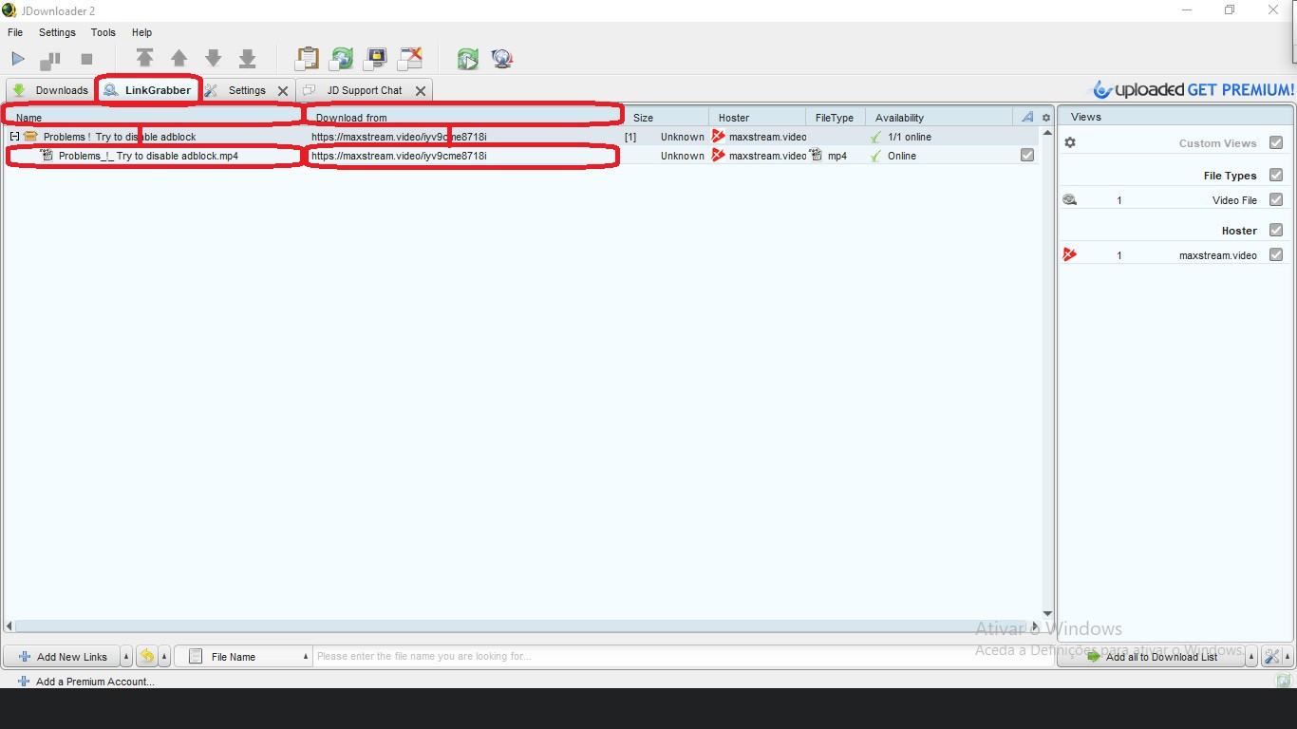Screen dimensions: 1297x729
Task: Open the File Name search type dropdown
Action: click(245, 656)
